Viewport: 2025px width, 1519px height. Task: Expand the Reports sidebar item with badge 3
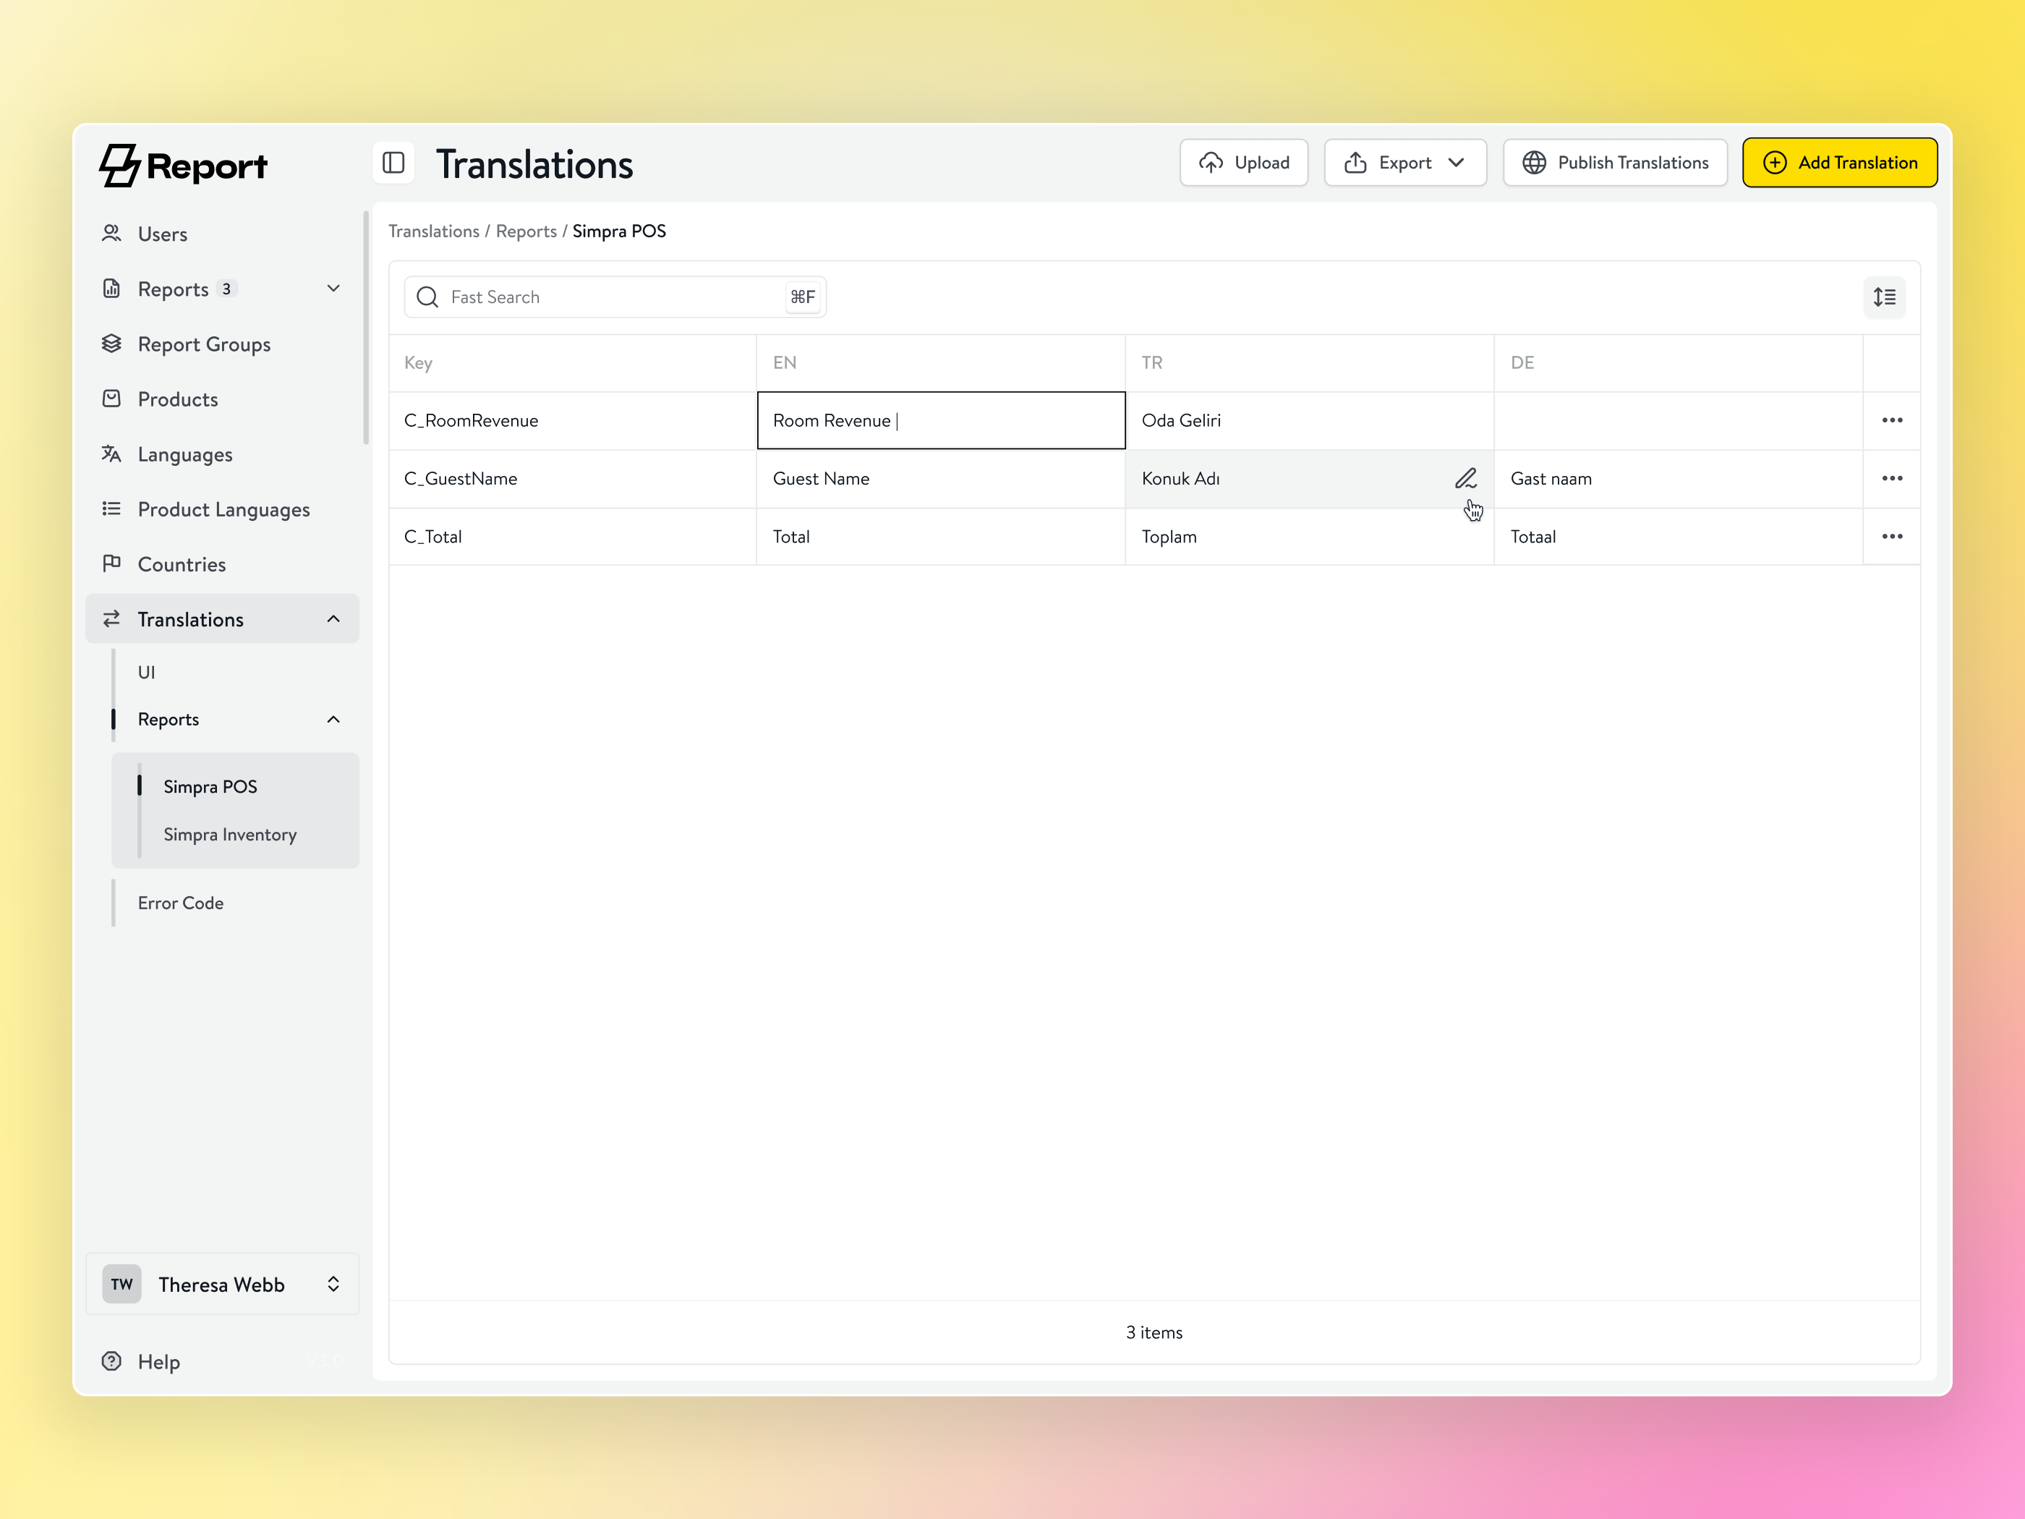(332, 287)
